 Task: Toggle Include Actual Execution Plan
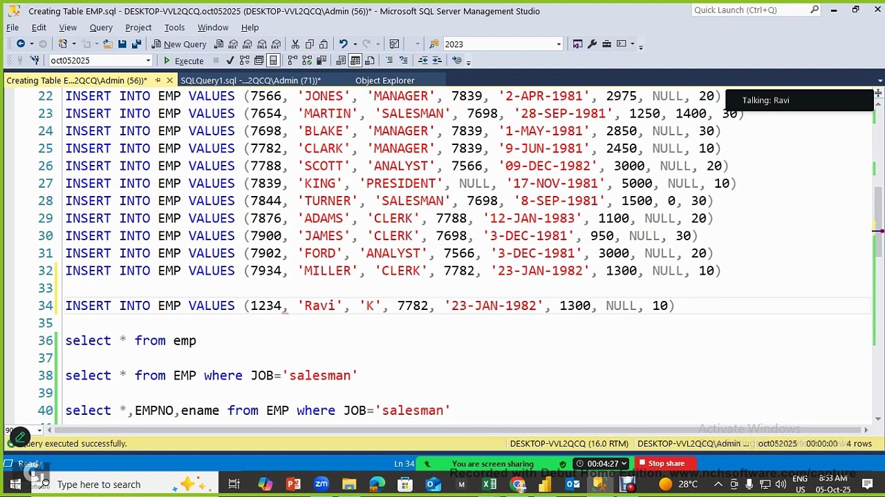(x=292, y=60)
